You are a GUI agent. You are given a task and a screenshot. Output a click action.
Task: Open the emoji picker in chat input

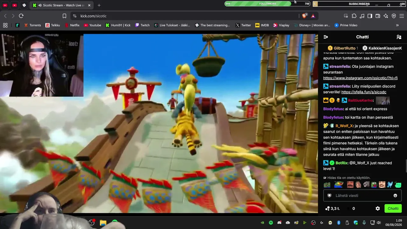tap(395, 196)
